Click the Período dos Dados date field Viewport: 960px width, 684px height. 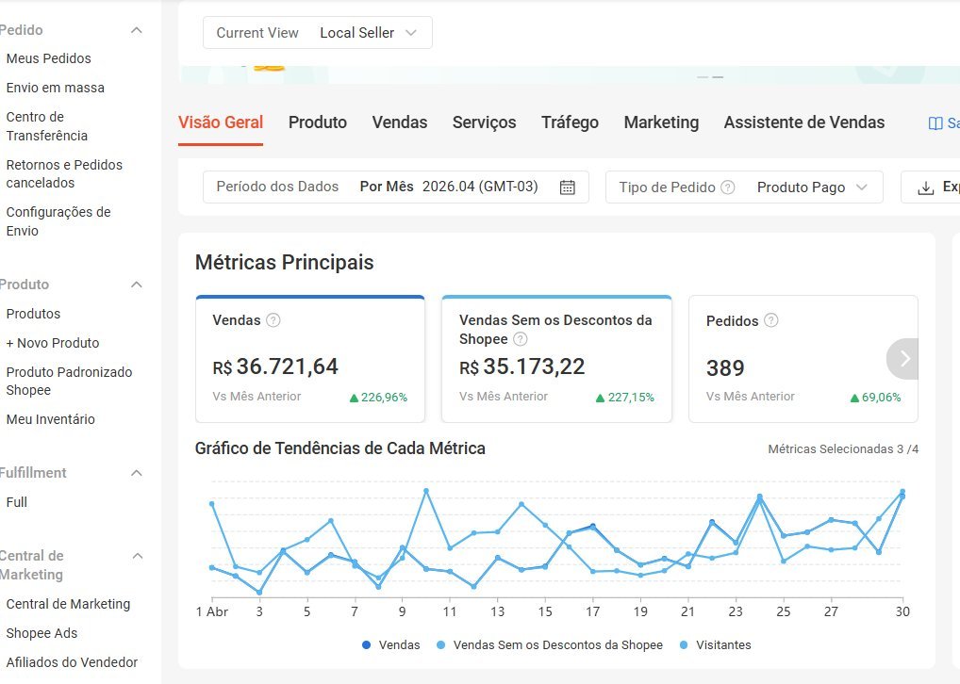(396, 187)
